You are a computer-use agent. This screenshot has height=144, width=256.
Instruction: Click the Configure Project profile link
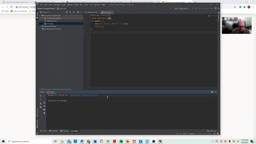tap(84, 95)
